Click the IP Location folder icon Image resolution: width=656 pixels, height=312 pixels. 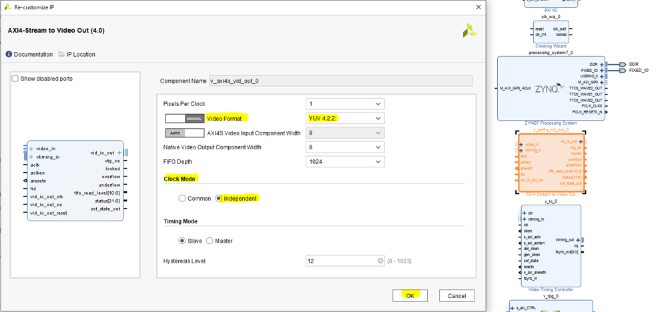pos(61,54)
